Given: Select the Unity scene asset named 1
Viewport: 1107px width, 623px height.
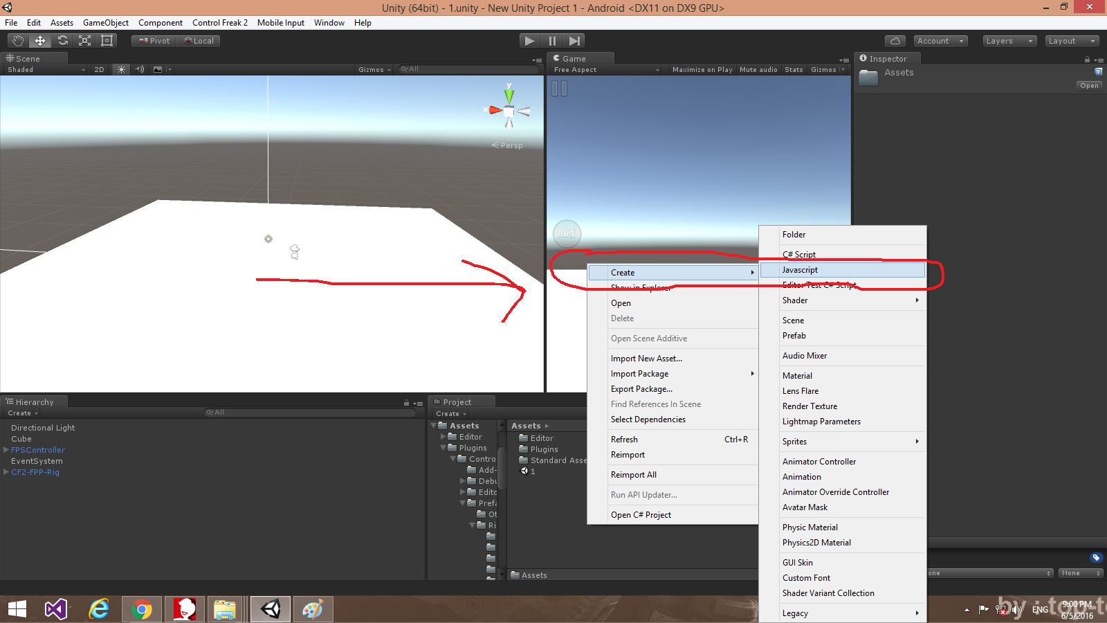Looking at the screenshot, I should 528,471.
